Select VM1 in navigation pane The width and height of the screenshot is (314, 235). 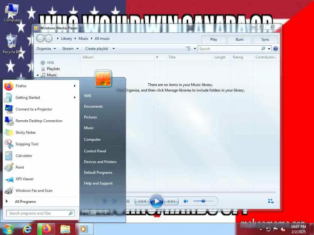[50, 63]
